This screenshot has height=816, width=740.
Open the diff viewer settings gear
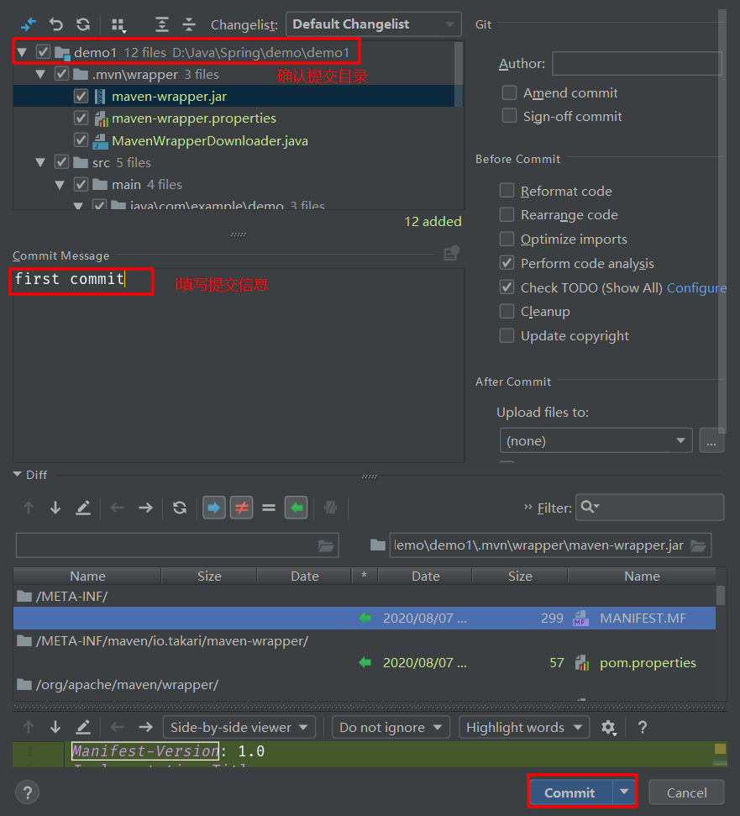[609, 727]
